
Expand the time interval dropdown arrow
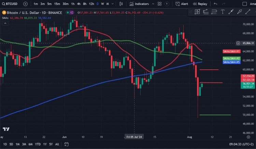(x=113, y=4)
